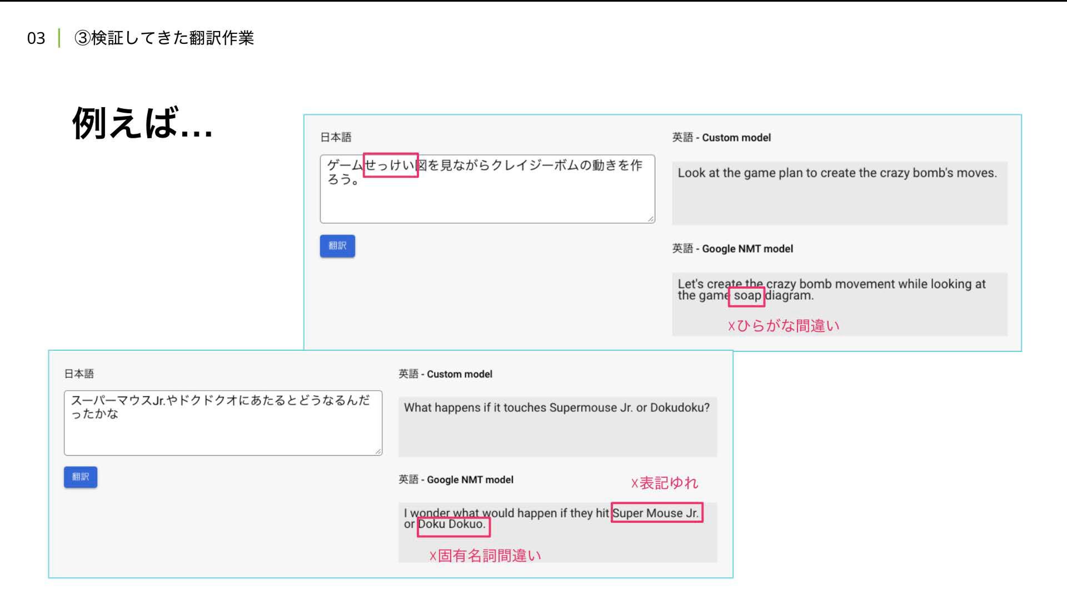Click lower Custom model output about Supermouse

pyautogui.click(x=557, y=426)
